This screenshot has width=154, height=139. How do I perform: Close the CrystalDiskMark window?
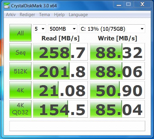142,4
